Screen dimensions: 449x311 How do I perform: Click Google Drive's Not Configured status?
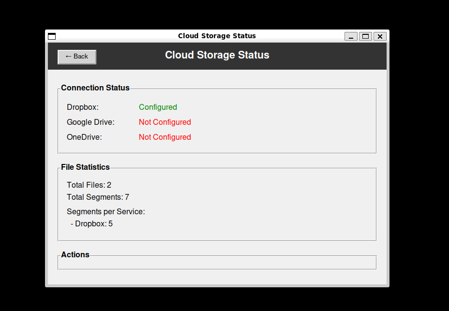point(165,122)
